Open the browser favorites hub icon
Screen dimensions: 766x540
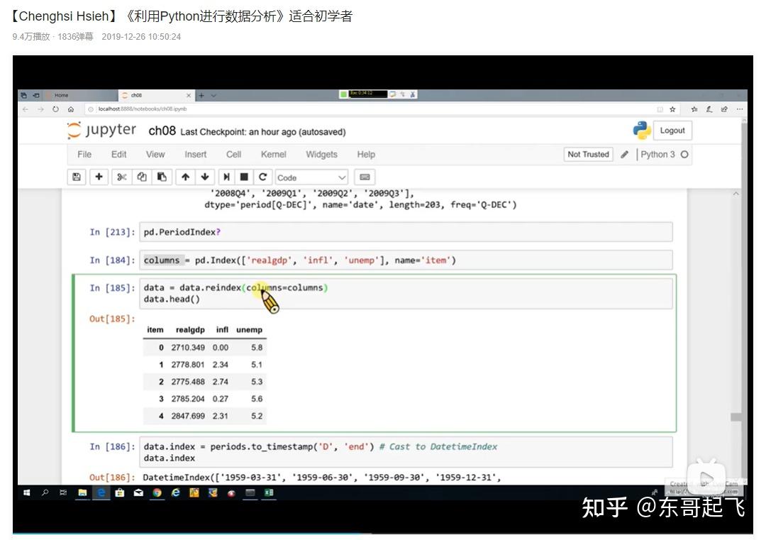click(694, 109)
